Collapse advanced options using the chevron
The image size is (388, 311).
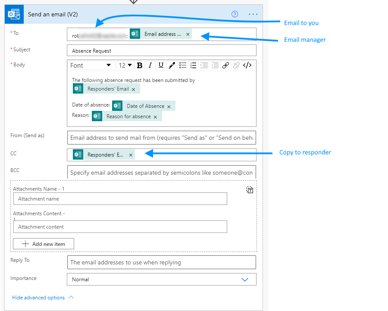pos(71,297)
